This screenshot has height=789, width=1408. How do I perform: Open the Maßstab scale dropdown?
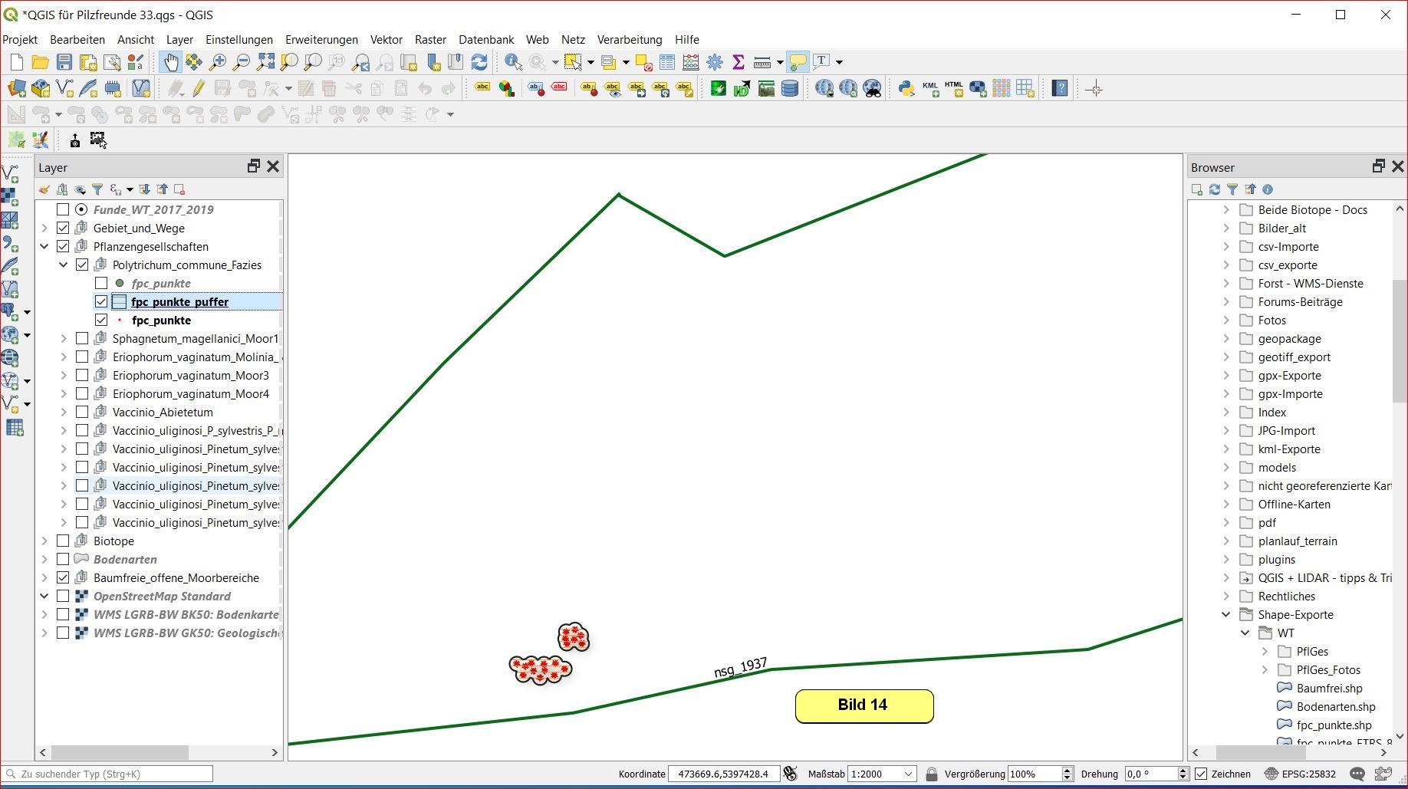click(x=908, y=774)
